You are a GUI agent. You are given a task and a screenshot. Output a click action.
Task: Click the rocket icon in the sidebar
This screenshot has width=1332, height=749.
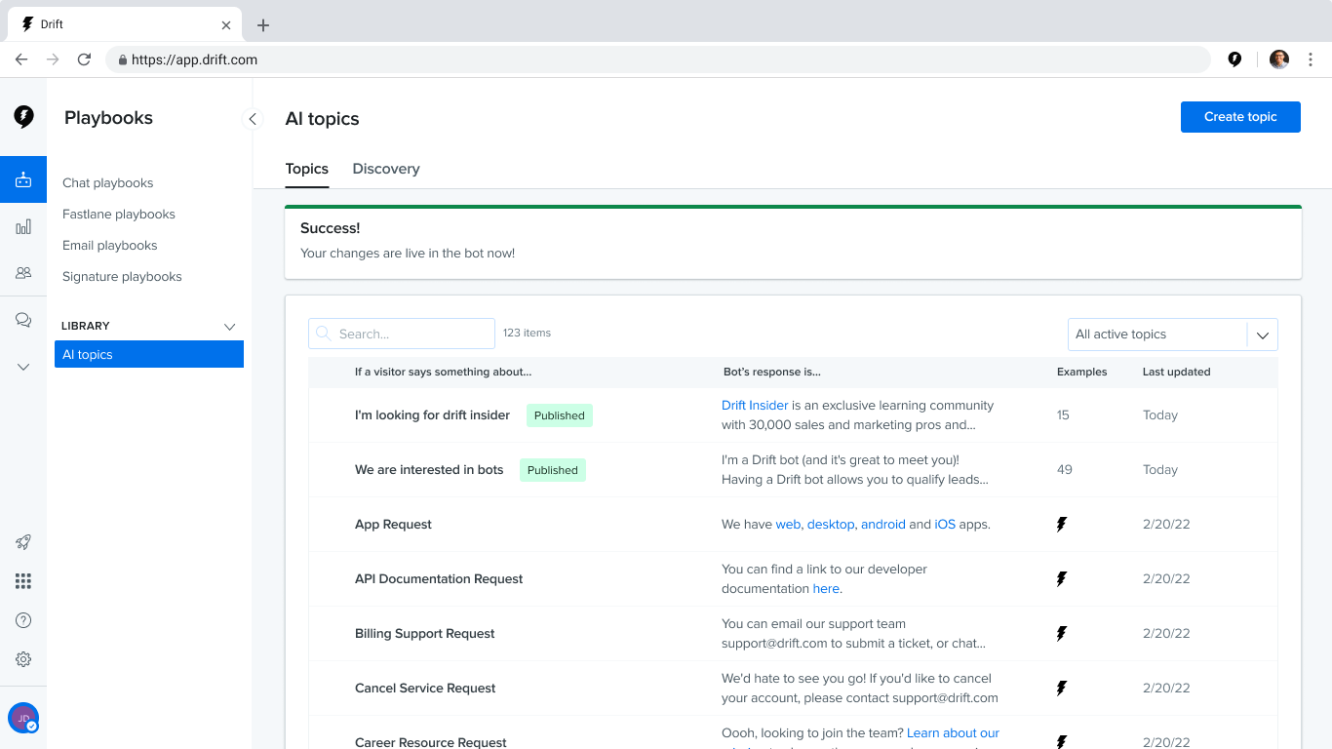[23, 542]
